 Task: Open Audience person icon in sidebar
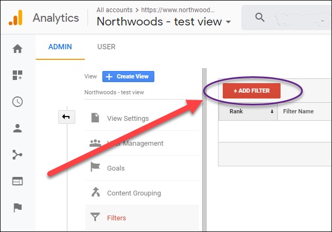pyautogui.click(x=18, y=128)
